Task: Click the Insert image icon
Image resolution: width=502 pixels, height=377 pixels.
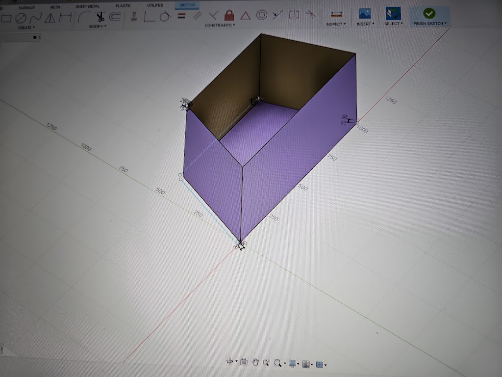Action: point(365,14)
